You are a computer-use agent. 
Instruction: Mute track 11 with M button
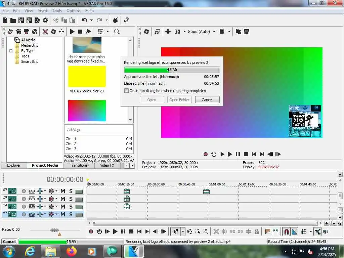tap(63, 199)
